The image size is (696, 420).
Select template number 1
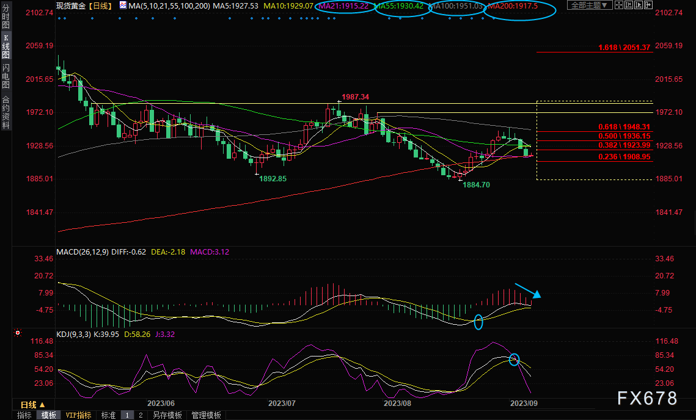(127, 415)
